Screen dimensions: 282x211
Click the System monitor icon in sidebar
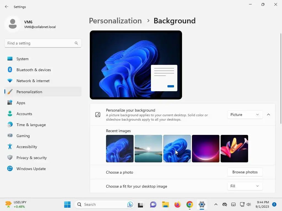[10, 59]
